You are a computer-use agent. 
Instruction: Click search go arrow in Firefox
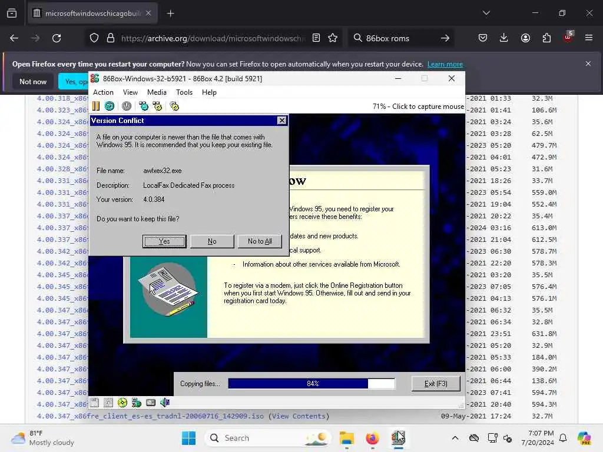coord(445,38)
